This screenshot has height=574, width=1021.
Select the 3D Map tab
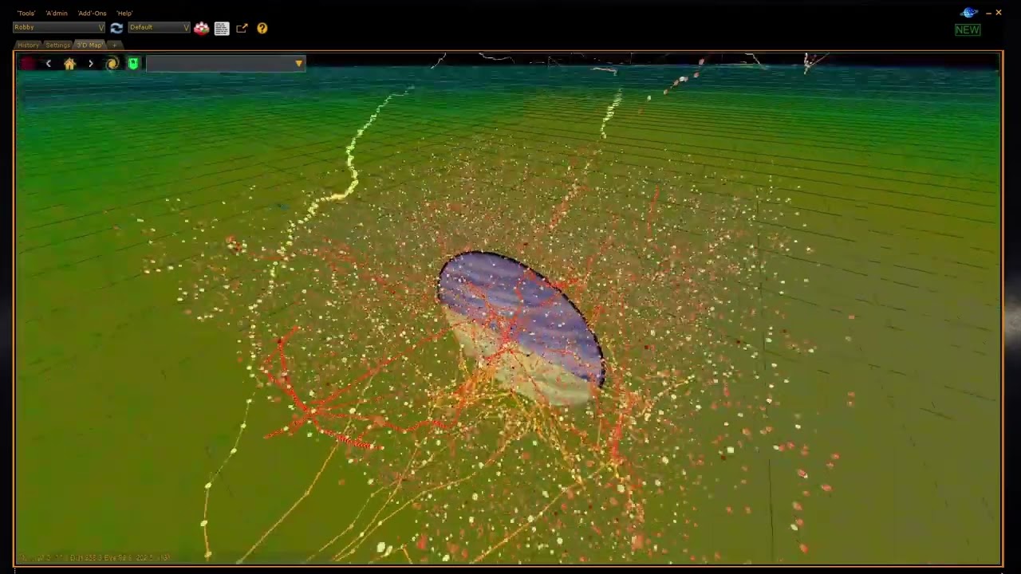click(x=89, y=45)
